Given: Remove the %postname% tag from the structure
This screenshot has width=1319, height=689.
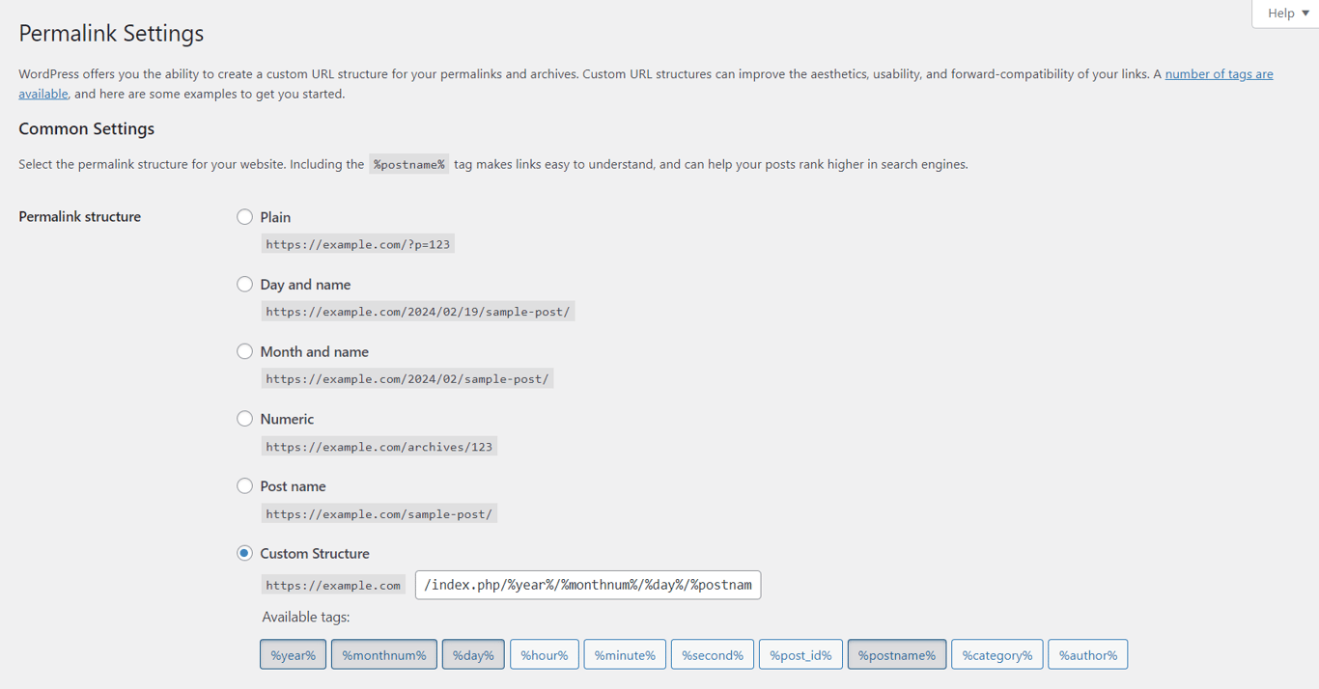Looking at the screenshot, I should coord(896,653).
